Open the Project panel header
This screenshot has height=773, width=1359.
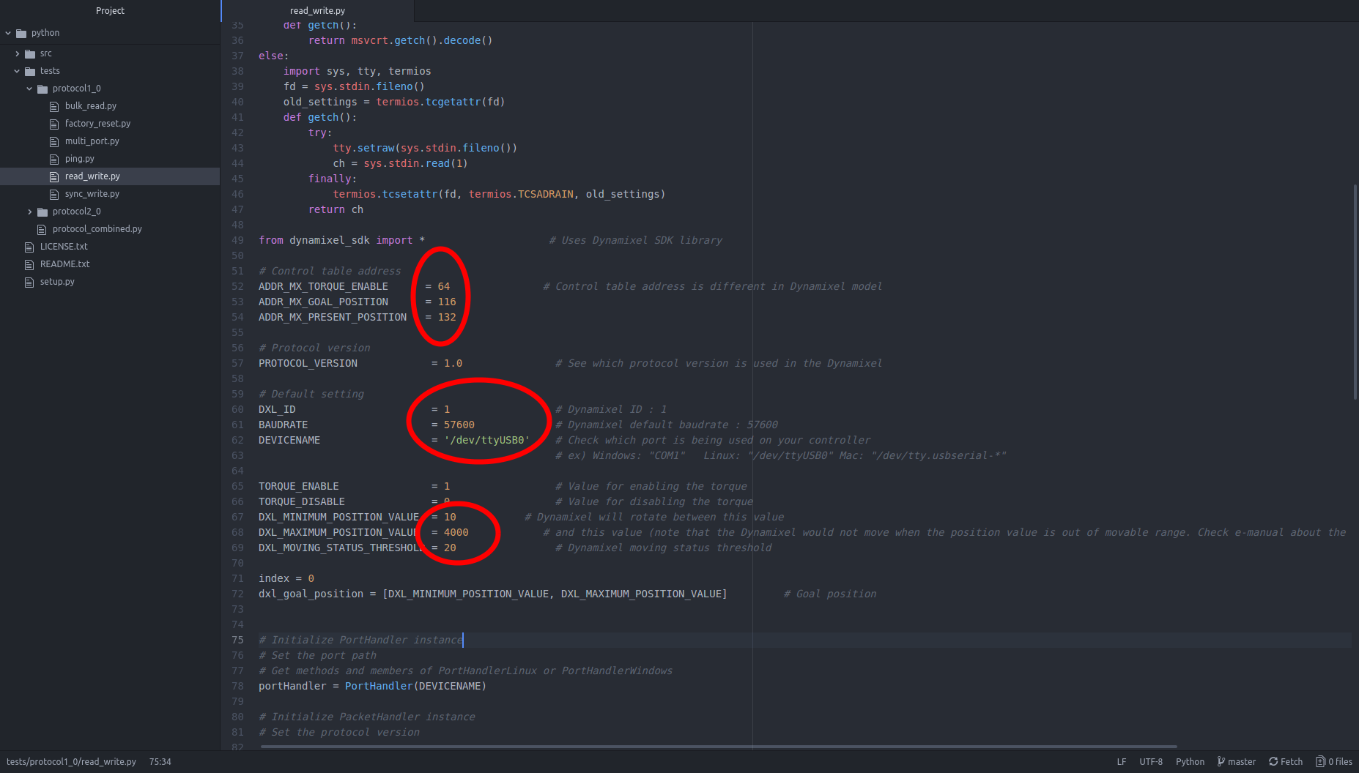tap(110, 10)
